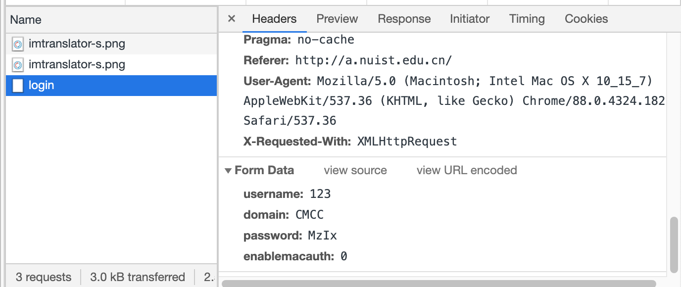Select the first imtranslator-s.png request
The width and height of the screenshot is (681, 287).
click(x=111, y=44)
